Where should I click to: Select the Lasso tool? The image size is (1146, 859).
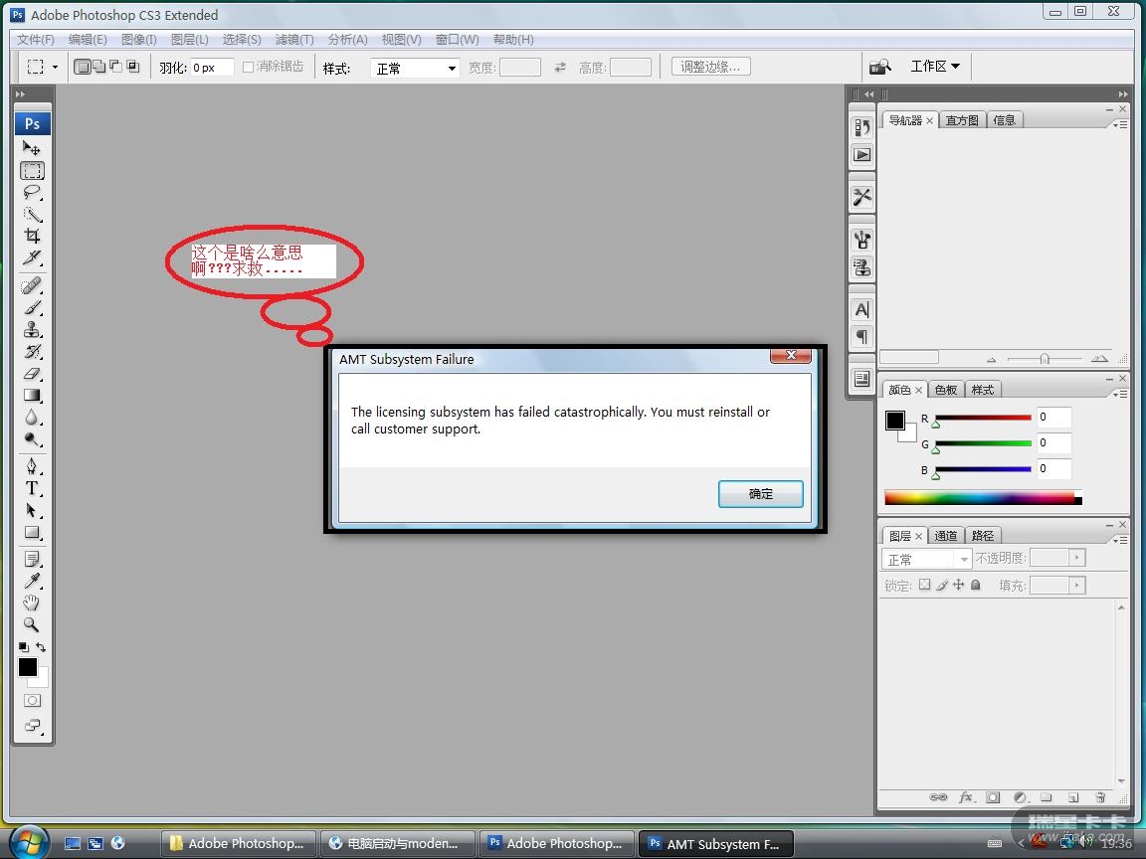tap(32, 192)
